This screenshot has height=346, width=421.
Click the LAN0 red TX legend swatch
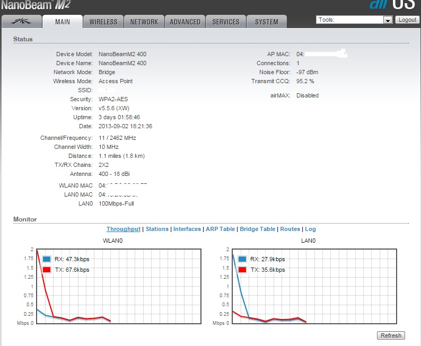242,270
